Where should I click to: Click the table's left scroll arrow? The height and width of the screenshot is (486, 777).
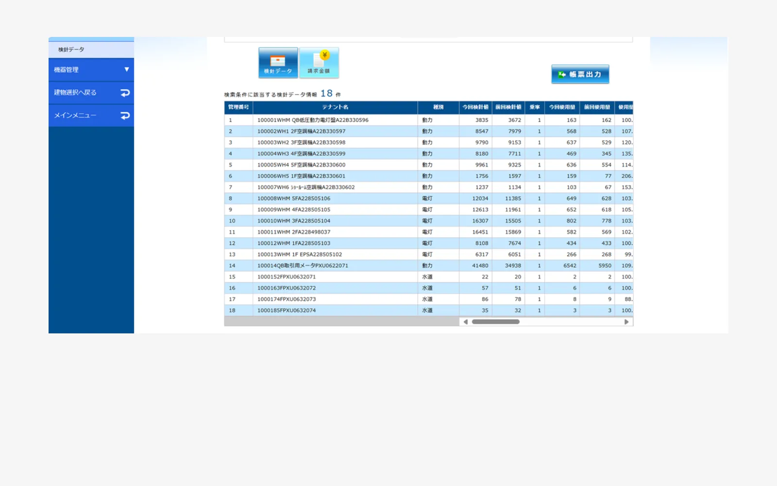pyautogui.click(x=466, y=322)
